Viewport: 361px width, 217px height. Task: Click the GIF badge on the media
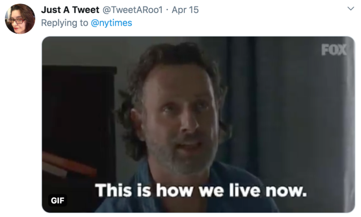pos(57,200)
